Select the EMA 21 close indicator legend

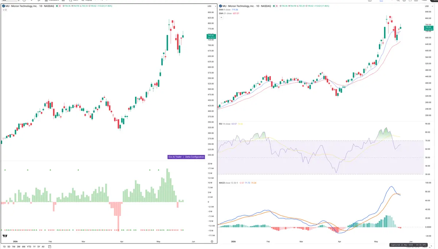pos(225,13)
